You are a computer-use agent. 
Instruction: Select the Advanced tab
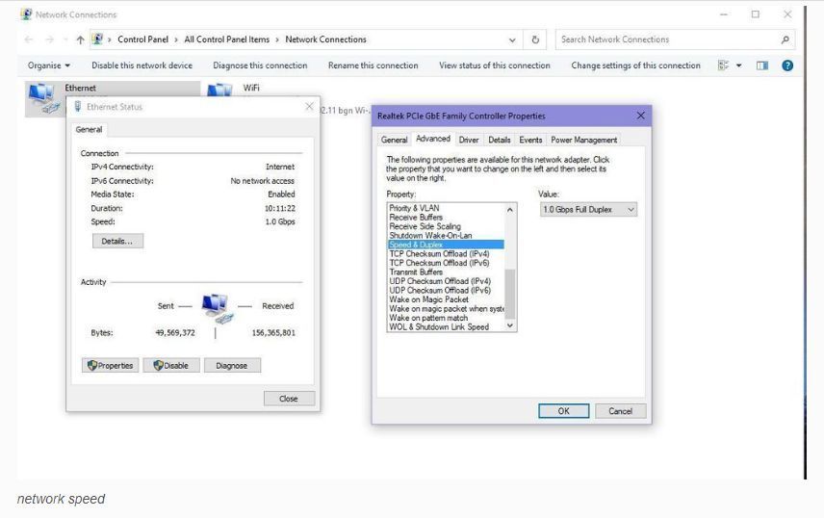(433, 139)
